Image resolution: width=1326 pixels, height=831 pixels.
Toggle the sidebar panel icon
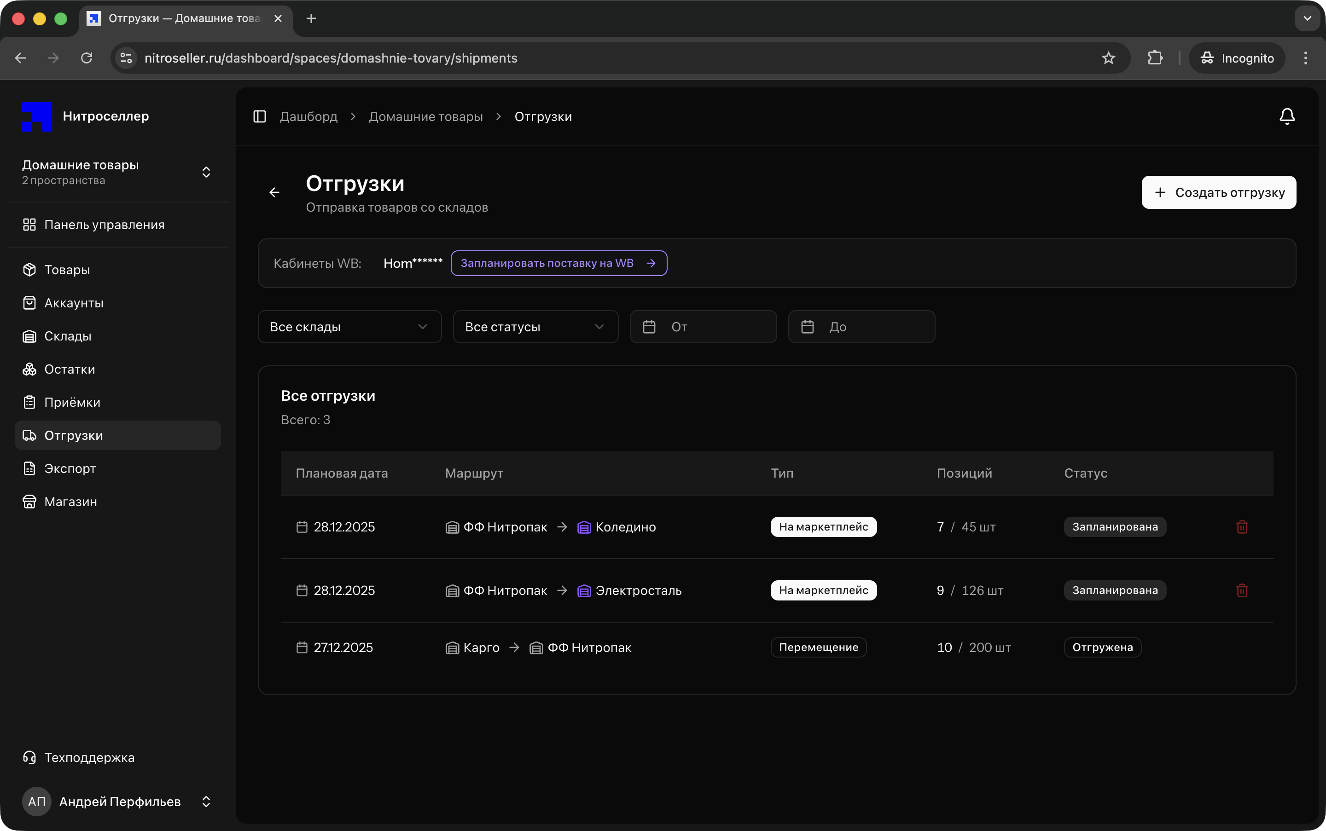click(260, 116)
